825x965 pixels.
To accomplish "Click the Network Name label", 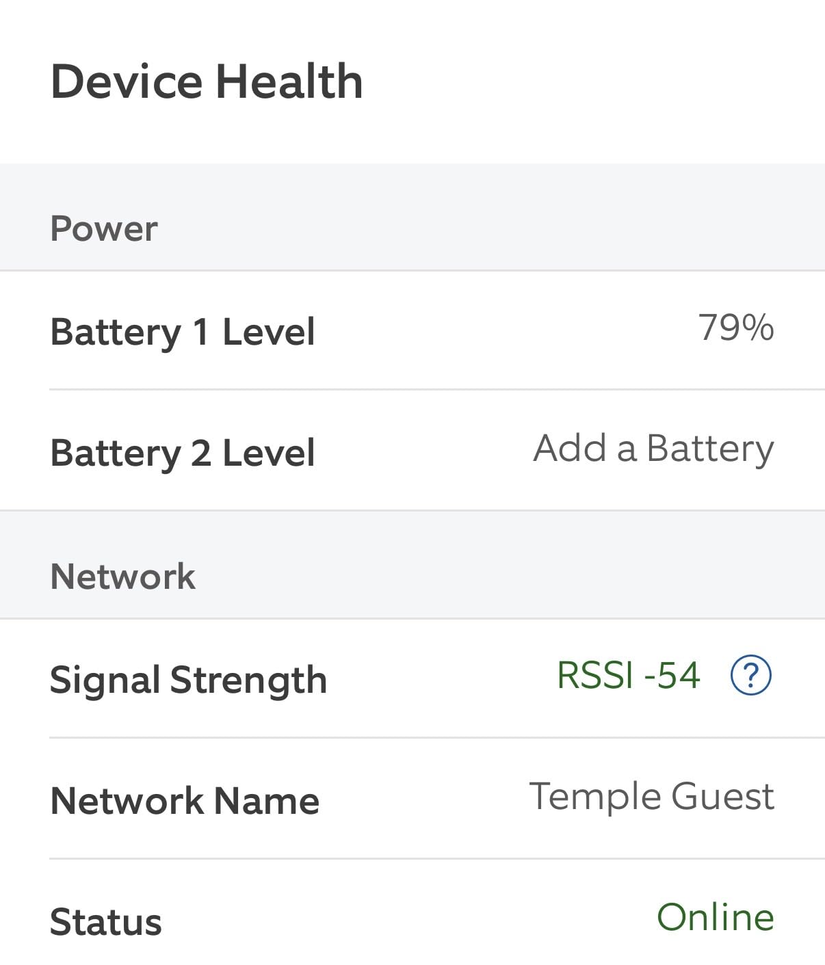I will click(185, 801).
